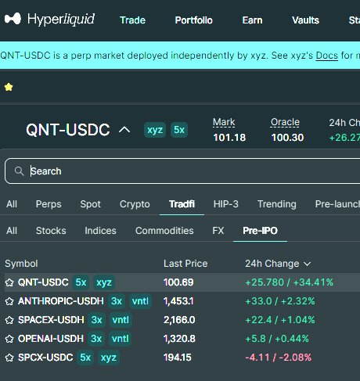The height and width of the screenshot is (381, 360).
Task: Click the 100.30 oracle price value
Action: coord(287,138)
